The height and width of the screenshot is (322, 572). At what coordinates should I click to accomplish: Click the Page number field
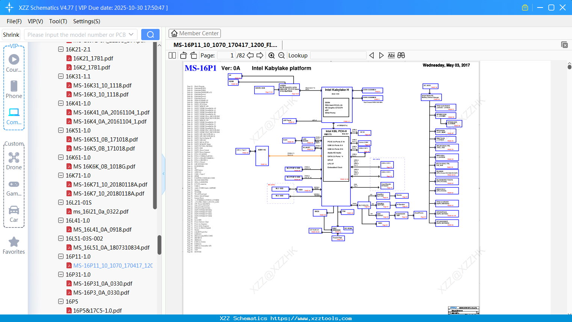(x=226, y=56)
